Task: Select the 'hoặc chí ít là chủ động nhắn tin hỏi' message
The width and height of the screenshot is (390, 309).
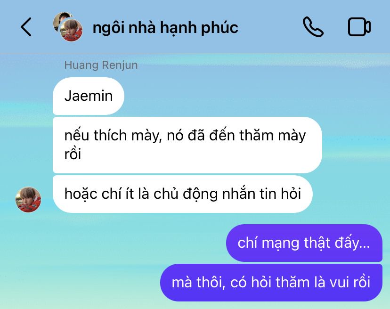Action: (x=183, y=194)
